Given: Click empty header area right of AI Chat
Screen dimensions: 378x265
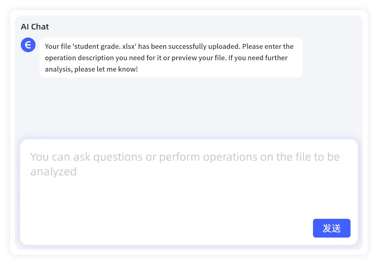Looking at the screenshot, I should pos(201,27).
